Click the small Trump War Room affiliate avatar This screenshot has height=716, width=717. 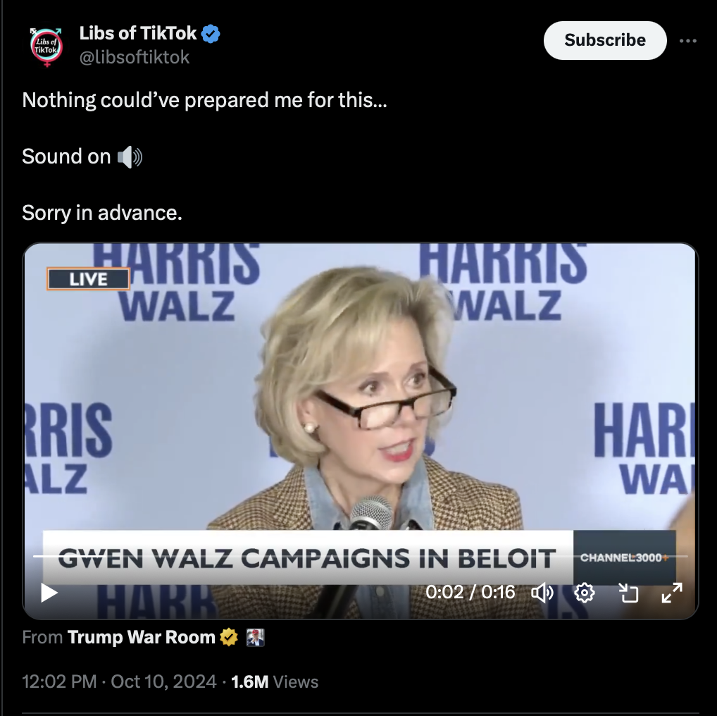coord(255,637)
